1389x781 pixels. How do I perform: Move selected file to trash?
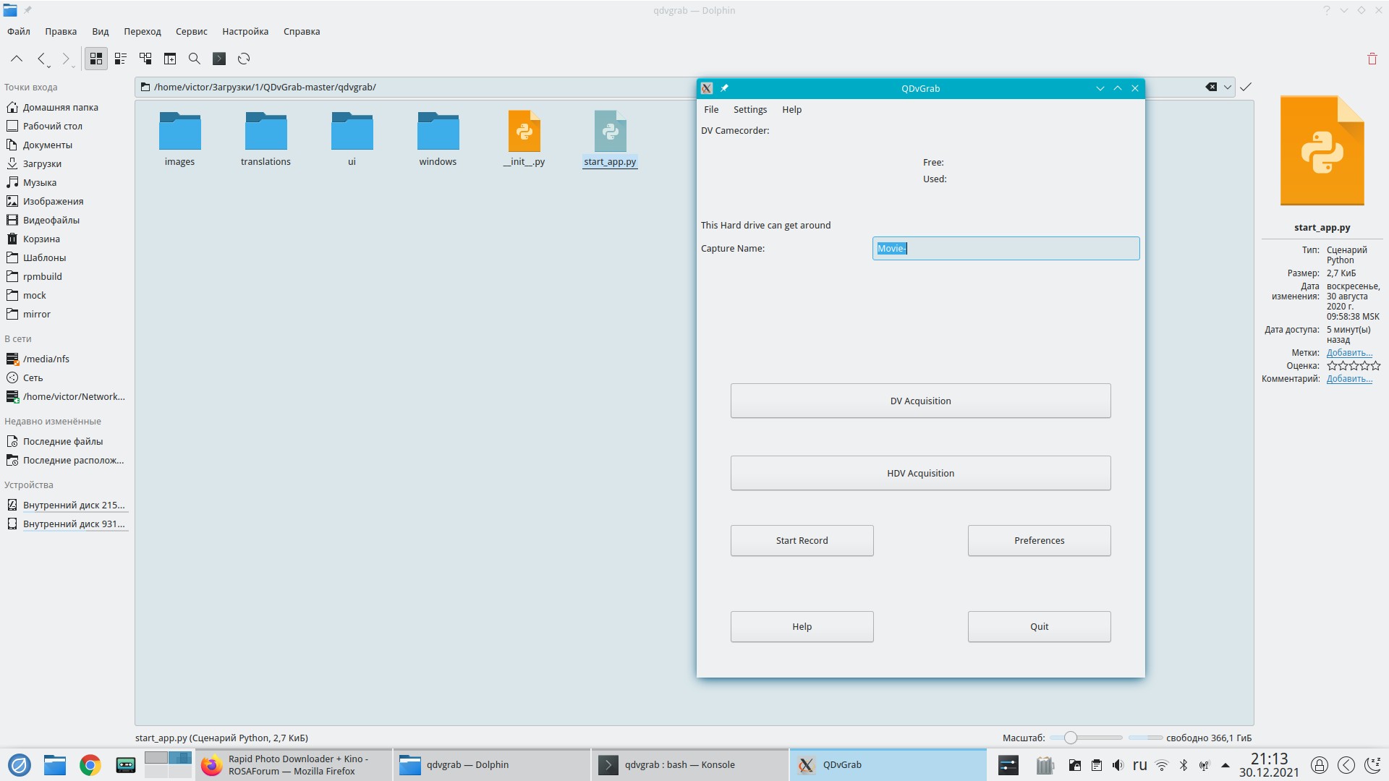click(1372, 59)
